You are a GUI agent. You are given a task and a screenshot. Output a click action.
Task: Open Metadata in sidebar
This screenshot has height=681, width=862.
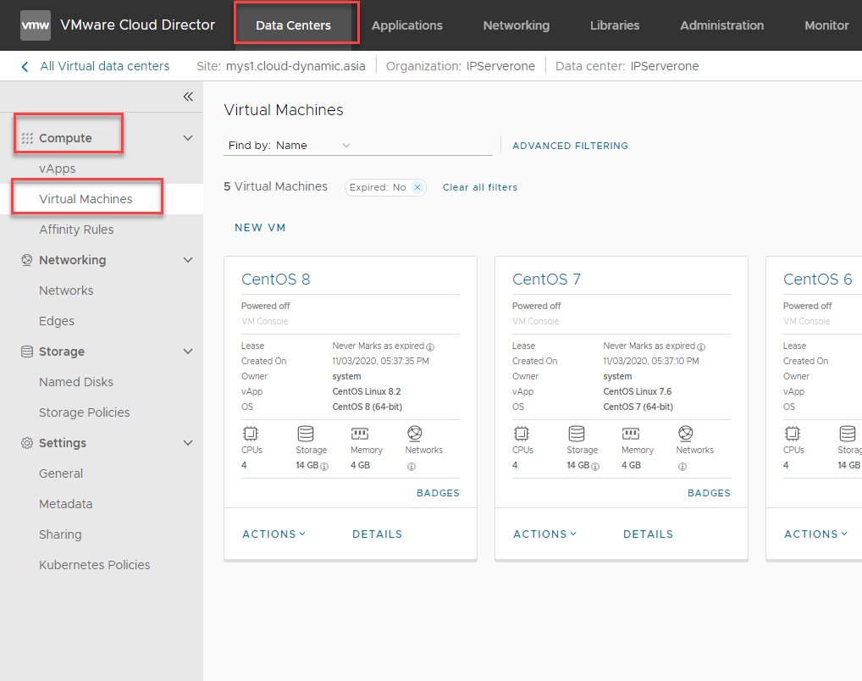point(65,504)
